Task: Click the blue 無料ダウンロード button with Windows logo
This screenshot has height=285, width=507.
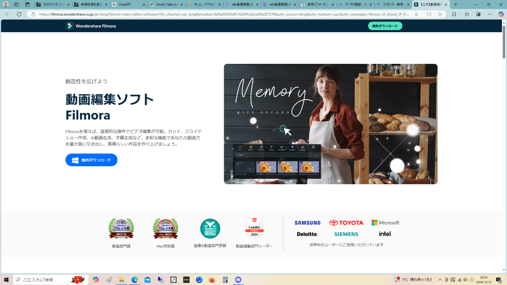Action: tap(91, 160)
